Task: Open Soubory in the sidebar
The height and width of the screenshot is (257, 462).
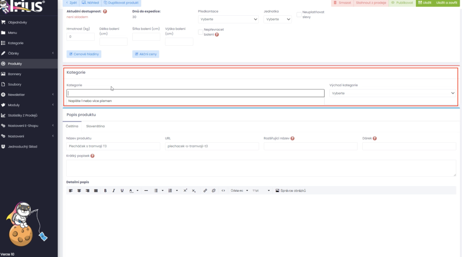Action: pos(14,84)
